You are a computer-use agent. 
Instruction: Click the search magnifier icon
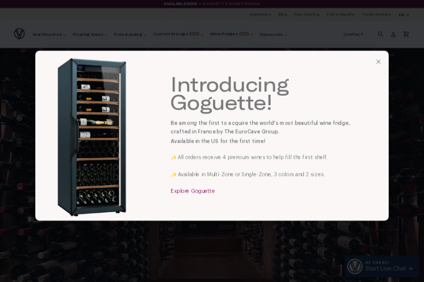pyautogui.click(x=380, y=34)
